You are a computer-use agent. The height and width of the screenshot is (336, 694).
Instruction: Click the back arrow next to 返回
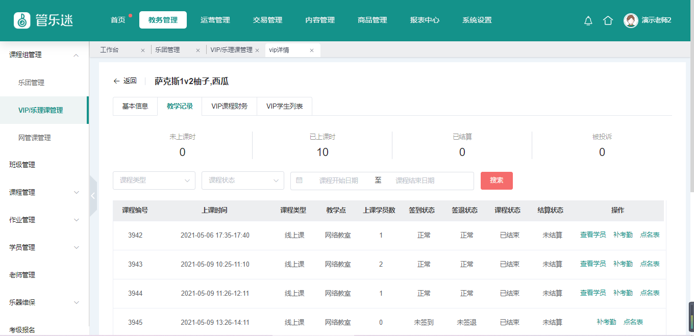tap(116, 81)
